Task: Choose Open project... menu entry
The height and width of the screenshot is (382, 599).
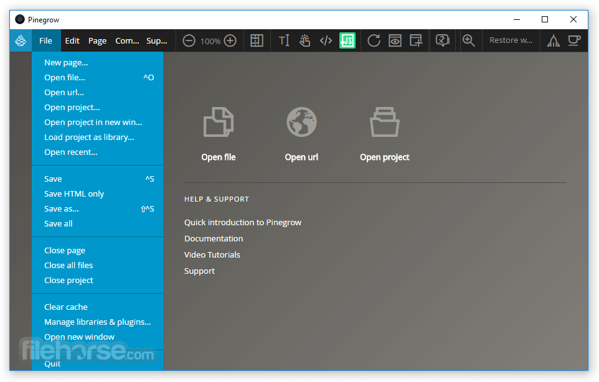Action: [97, 107]
